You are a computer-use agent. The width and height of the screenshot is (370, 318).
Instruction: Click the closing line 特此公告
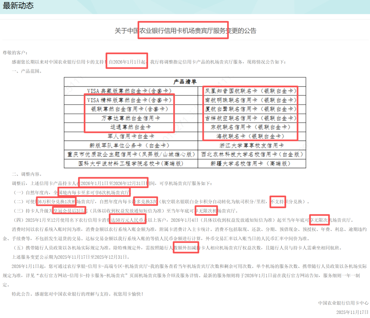[78, 294]
